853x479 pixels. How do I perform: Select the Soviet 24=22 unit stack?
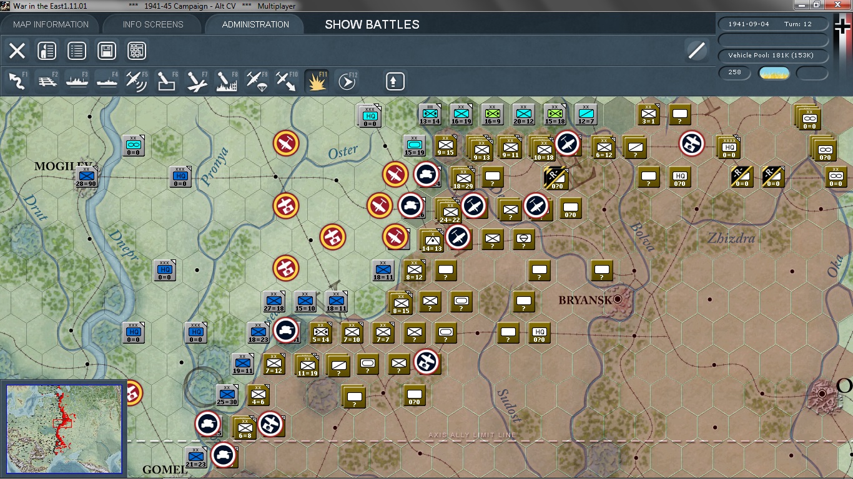point(448,211)
